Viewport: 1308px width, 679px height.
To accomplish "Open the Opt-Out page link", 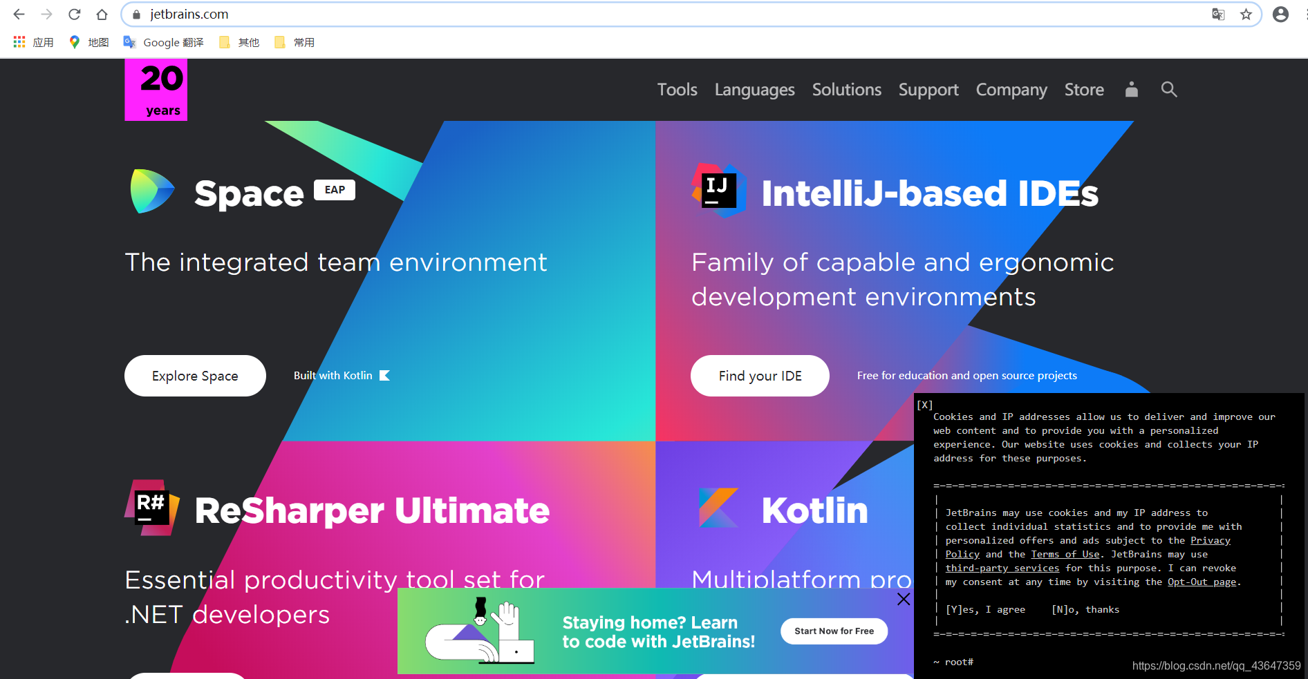I will (x=1202, y=582).
